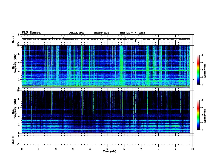
Task: Click the "-7" label below ch.2 colorbar
Action: [202, 130]
